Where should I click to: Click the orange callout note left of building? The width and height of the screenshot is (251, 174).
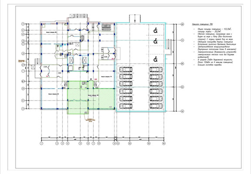point(21,61)
